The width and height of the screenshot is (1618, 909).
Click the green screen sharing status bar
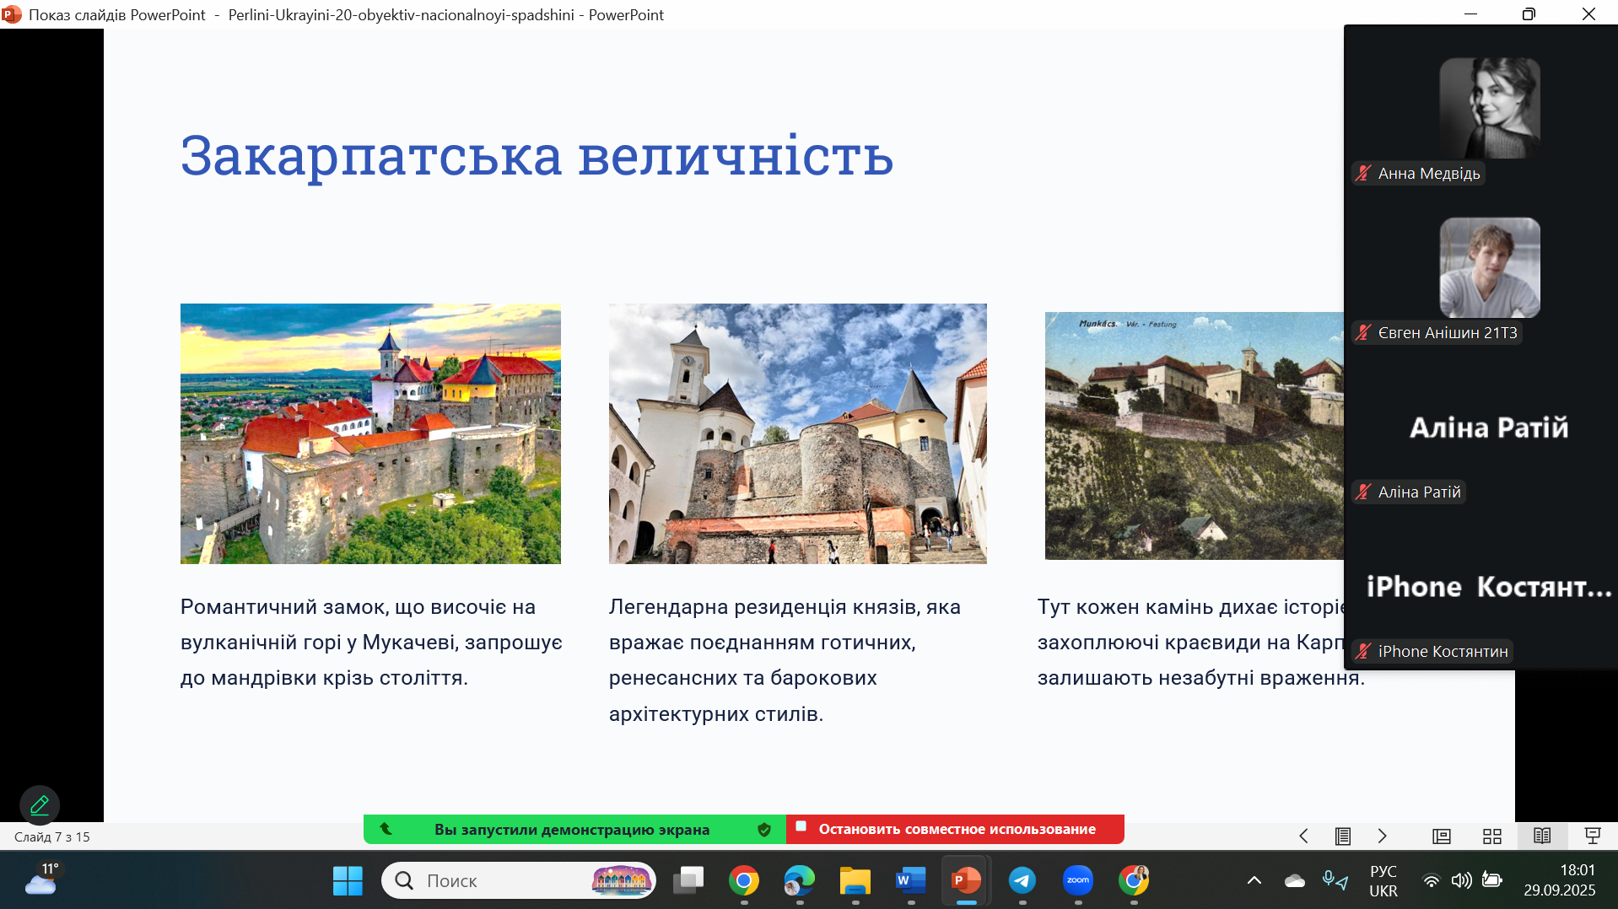pyautogui.click(x=571, y=830)
